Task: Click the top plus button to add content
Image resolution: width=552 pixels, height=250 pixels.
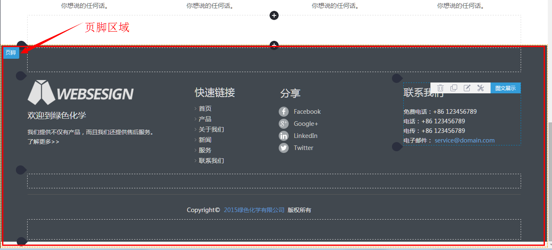Action: coord(274,15)
